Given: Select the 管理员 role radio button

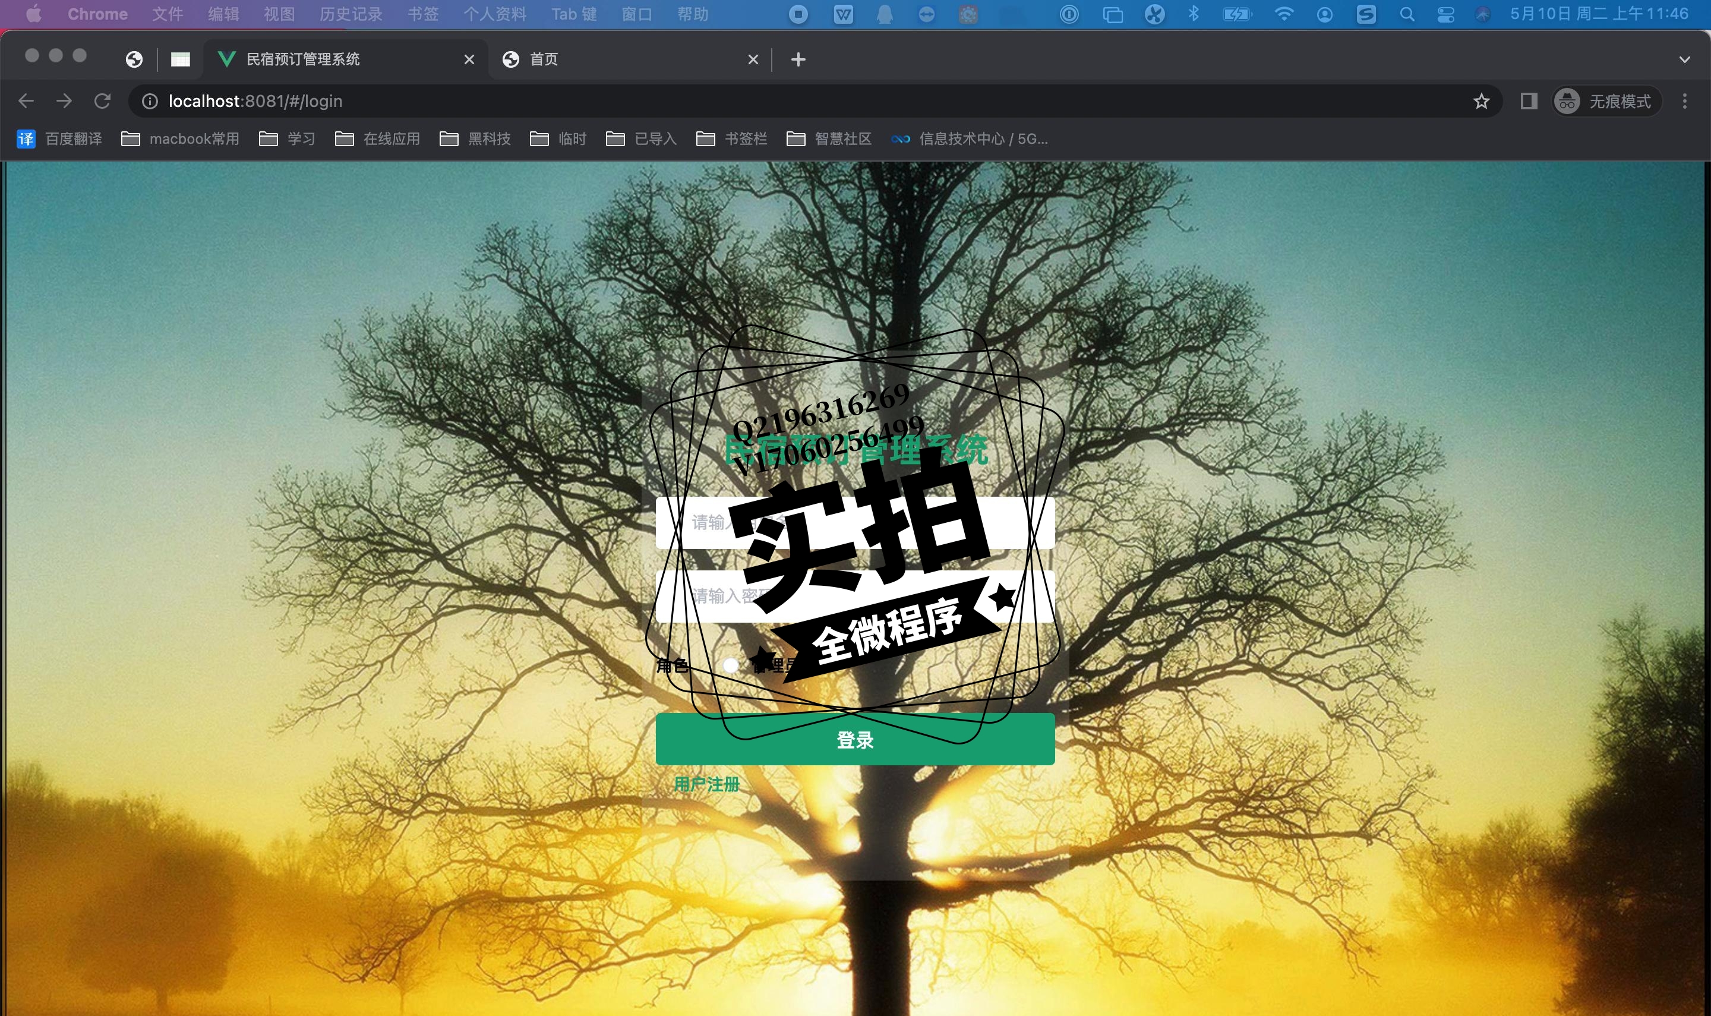Looking at the screenshot, I should point(730,665).
